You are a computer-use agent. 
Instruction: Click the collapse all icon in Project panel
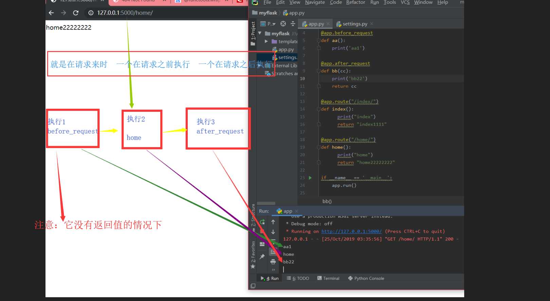(293, 24)
